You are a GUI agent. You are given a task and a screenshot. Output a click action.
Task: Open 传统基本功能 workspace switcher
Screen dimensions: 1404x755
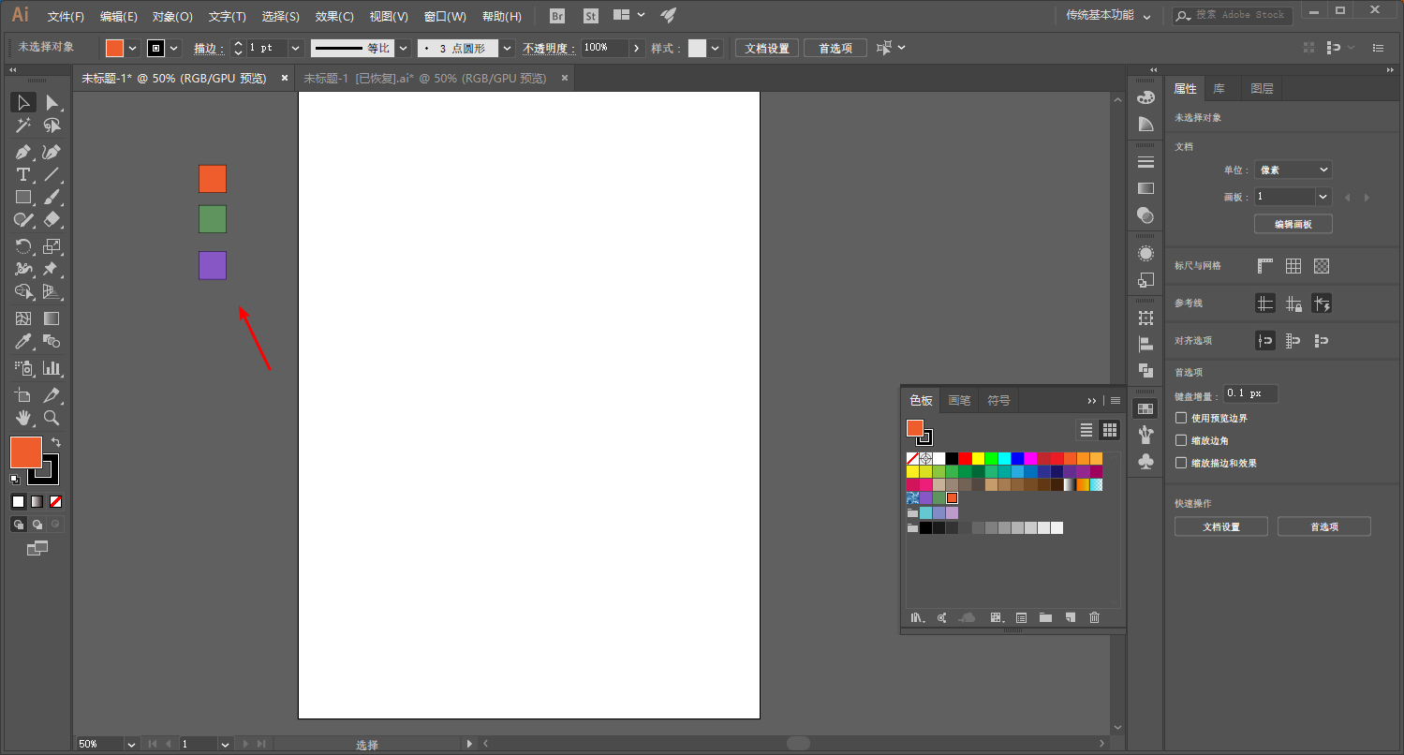point(1109,15)
